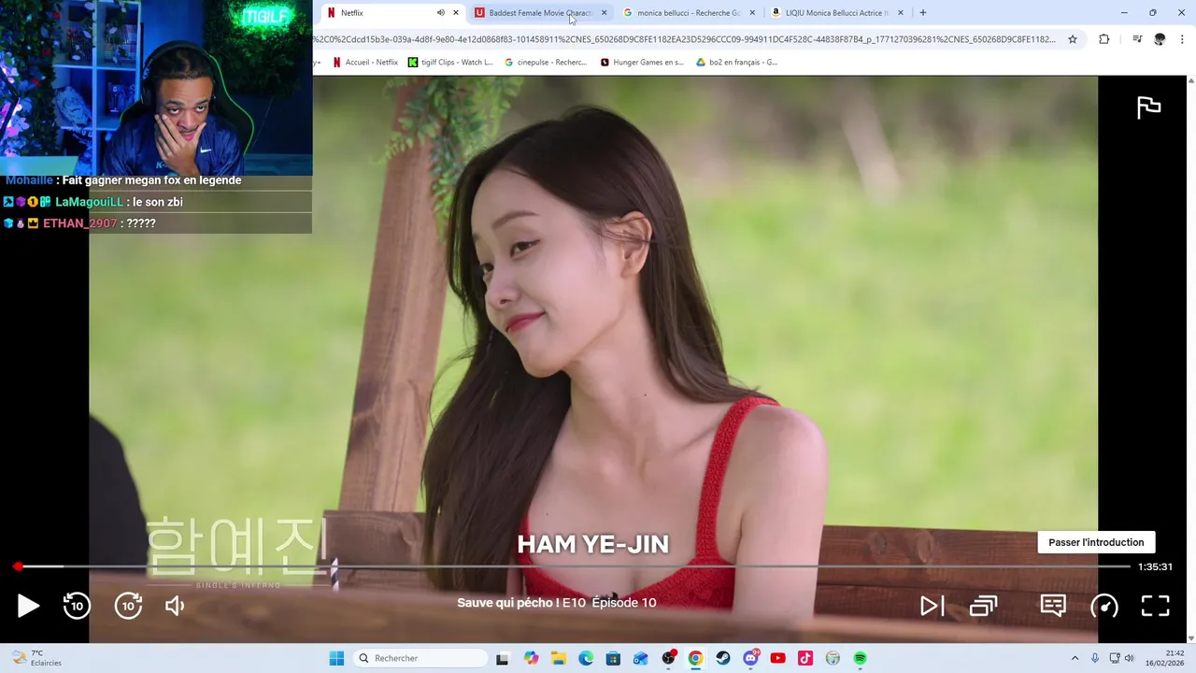
Task: Open Outlook mail app in taskbar
Action: pyautogui.click(x=640, y=658)
